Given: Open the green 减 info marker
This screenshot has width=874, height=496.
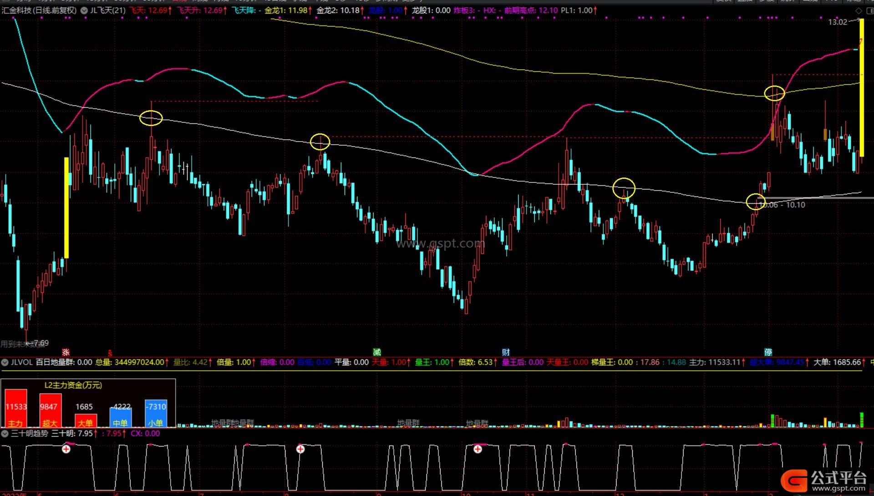Looking at the screenshot, I should tap(377, 352).
